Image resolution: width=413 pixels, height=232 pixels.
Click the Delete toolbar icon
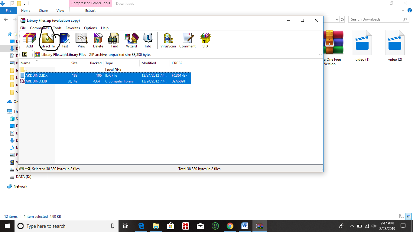tap(98, 40)
